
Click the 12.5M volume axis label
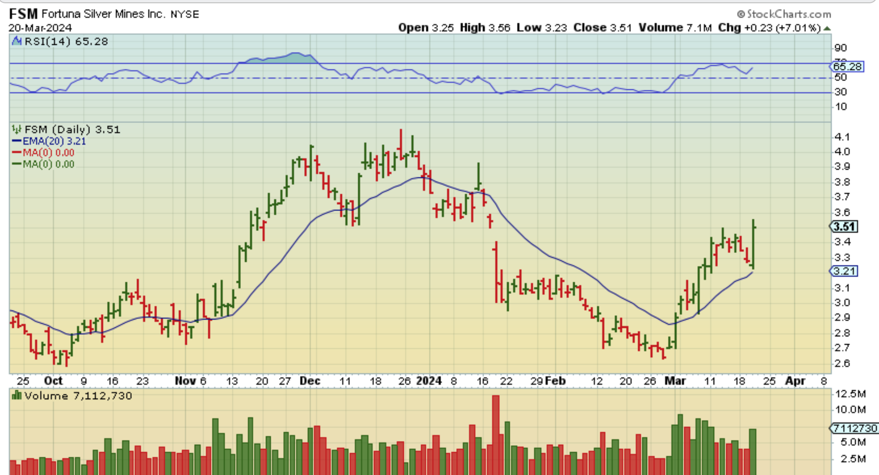(x=850, y=394)
